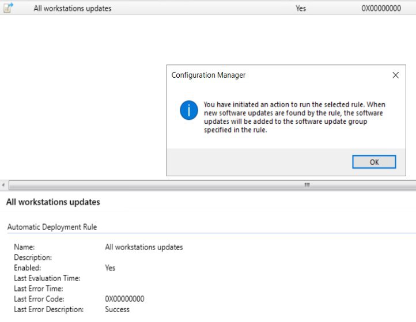Click the 'Configuration Manager' dialog title
The width and height of the screenshot is (416, 322).
(x=208, y=75)
